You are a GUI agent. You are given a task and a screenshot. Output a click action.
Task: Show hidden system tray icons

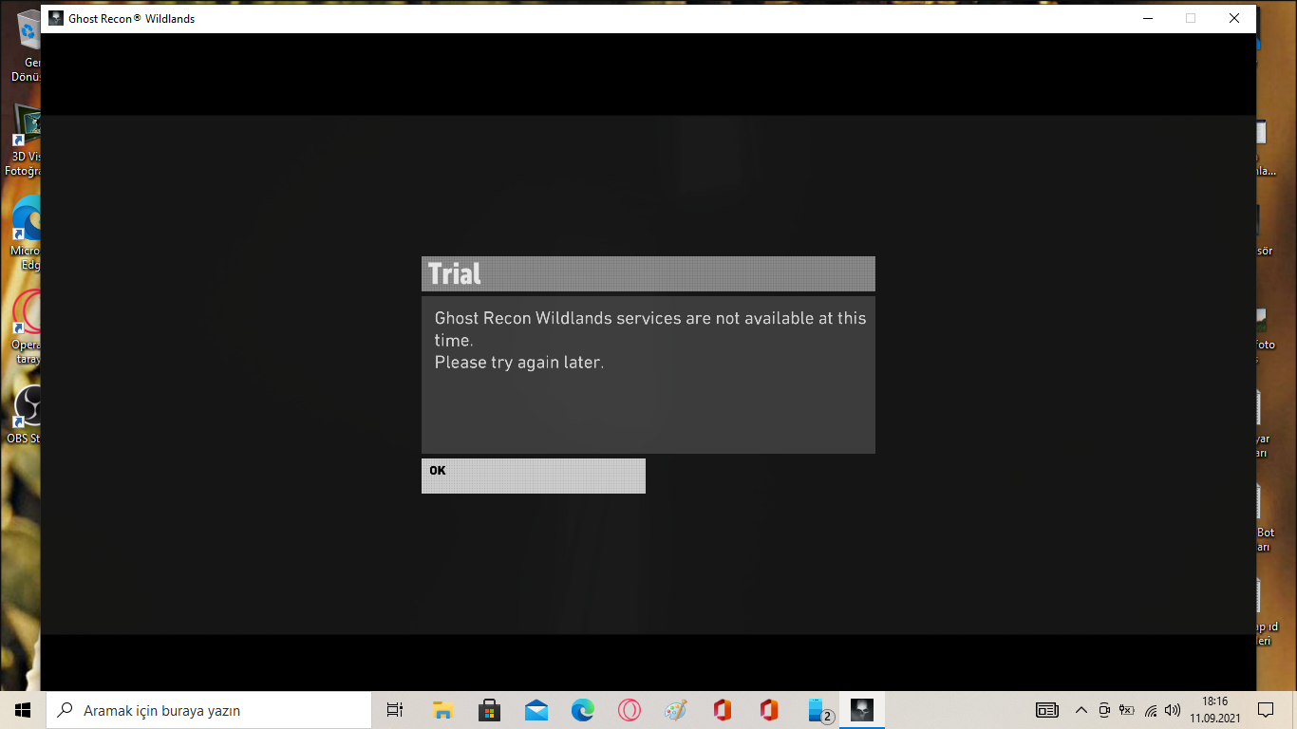point(1081,710)
